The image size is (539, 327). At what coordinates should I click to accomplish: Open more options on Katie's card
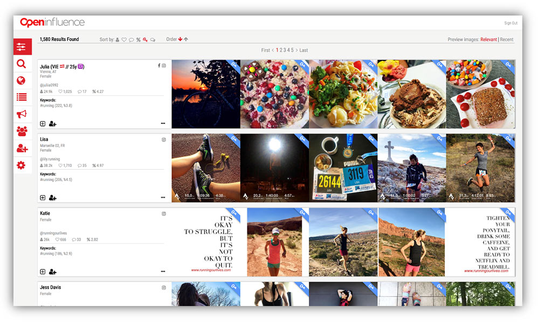163,272
